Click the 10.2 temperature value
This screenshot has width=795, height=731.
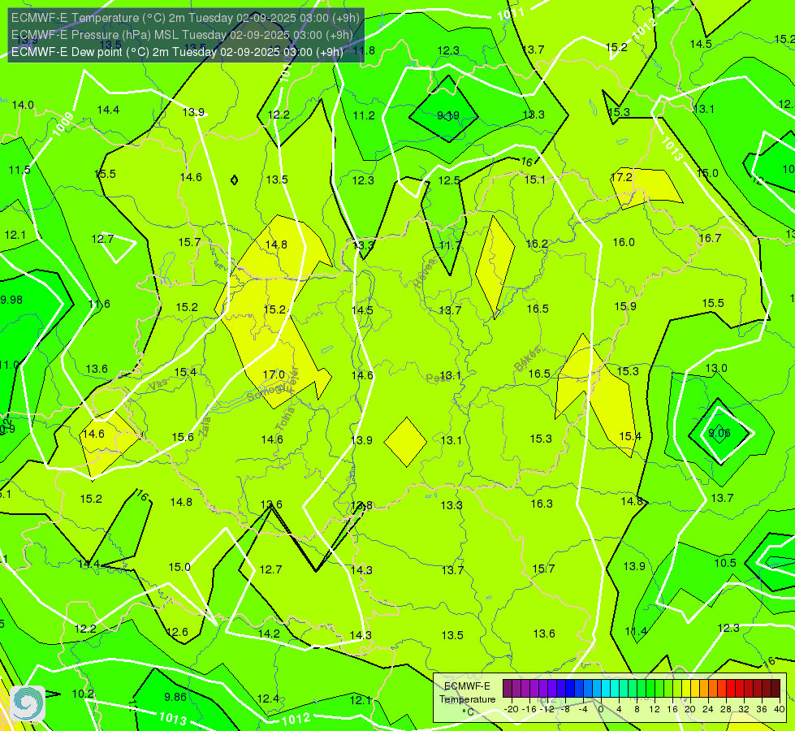(83, 694)
